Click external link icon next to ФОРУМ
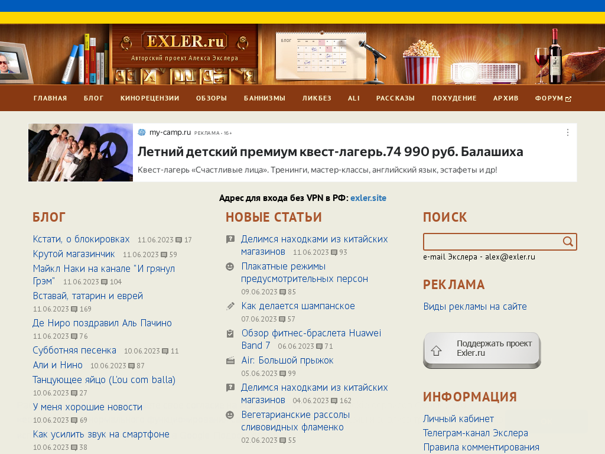Viewport: 605px width, 454px height. click(568, 99)
